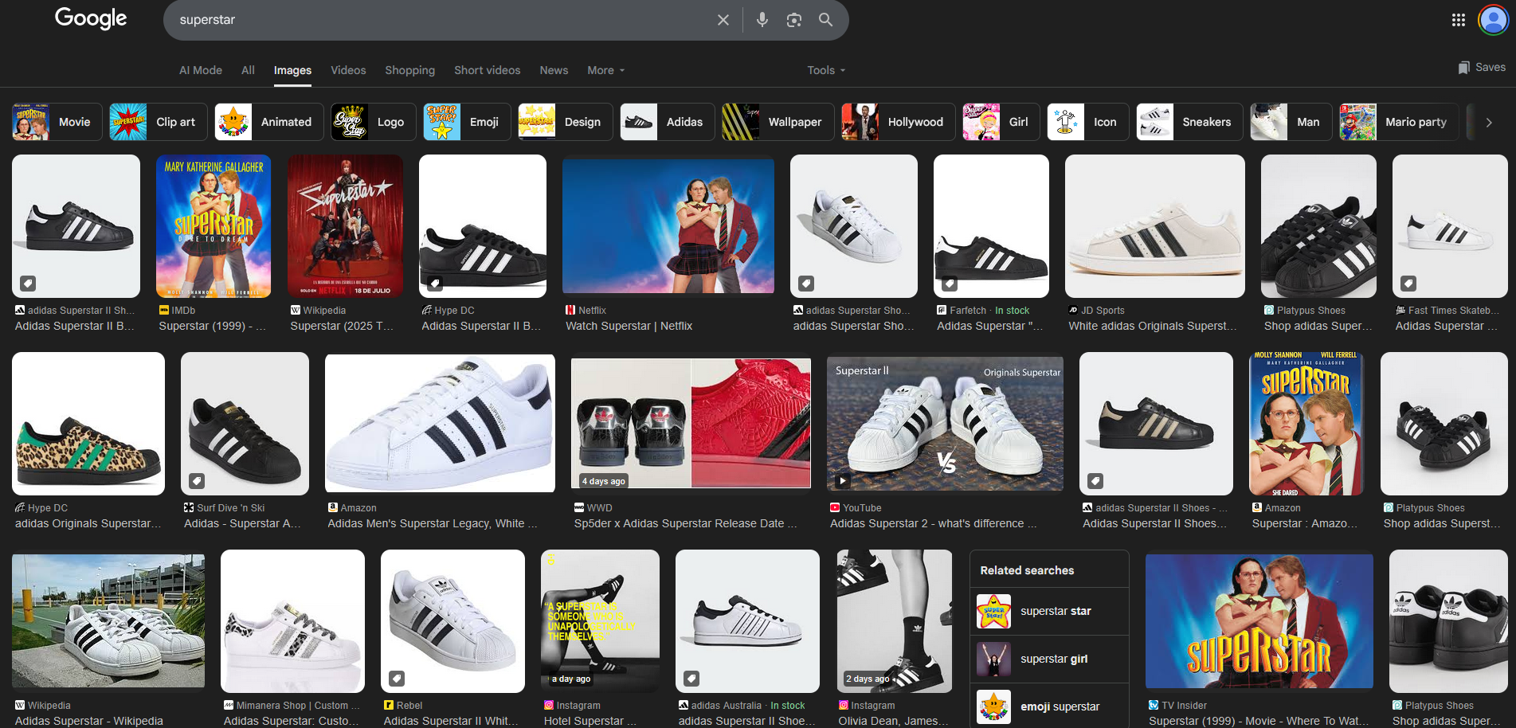
Task: Select related search 'superstar star'
Action: pyautogui.click(x=1049, y=611)
